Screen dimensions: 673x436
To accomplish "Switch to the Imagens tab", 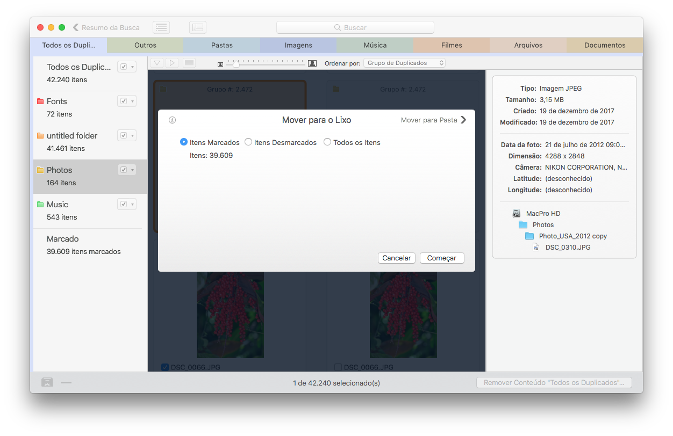I will (298, 45).
